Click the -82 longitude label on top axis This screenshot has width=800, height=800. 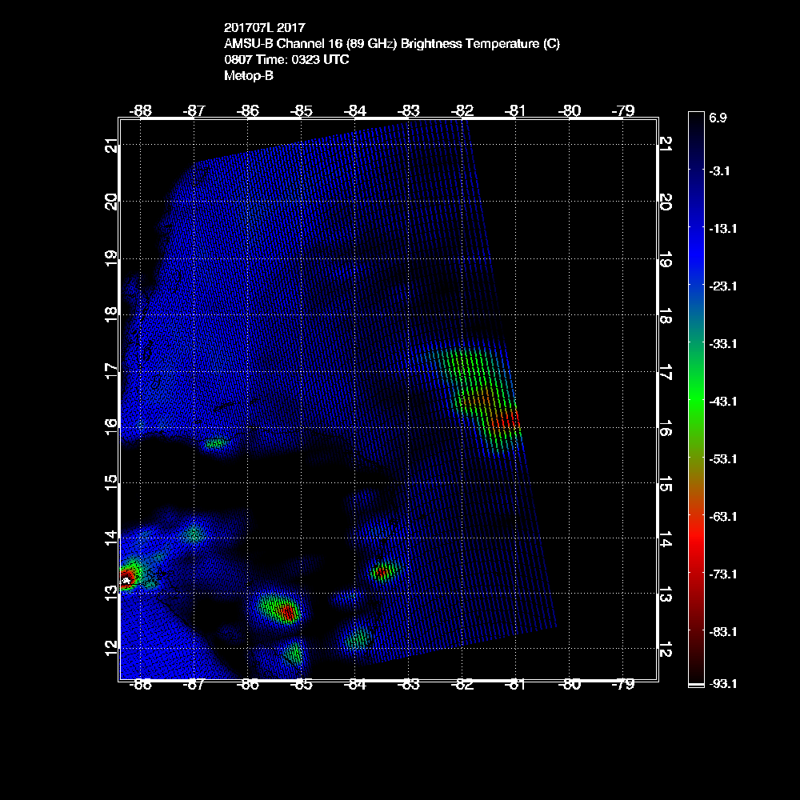tap(462, 110)
